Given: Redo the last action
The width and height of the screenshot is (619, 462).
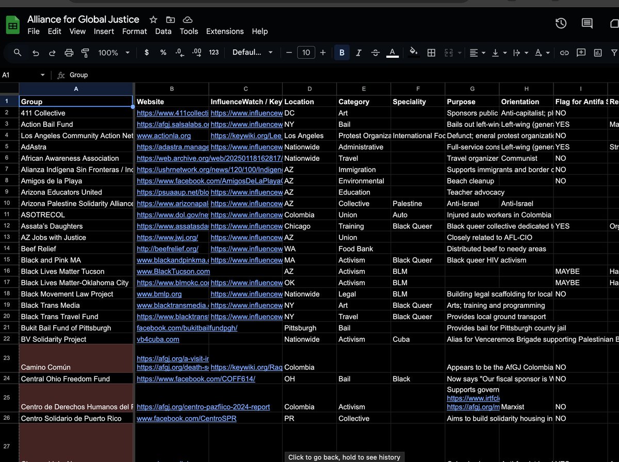Looking at the screenshot, I should coord(52,53).
